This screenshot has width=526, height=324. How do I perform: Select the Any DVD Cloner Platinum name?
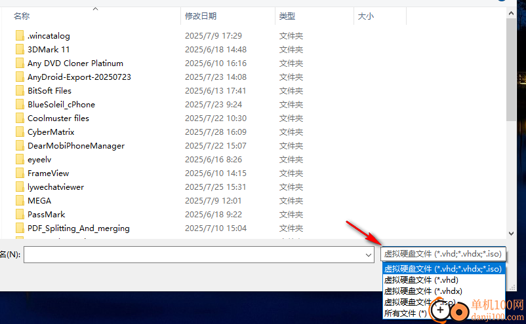[75, 63]
